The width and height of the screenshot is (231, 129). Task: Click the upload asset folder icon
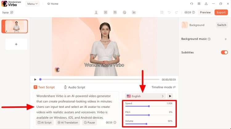point(134,13)
